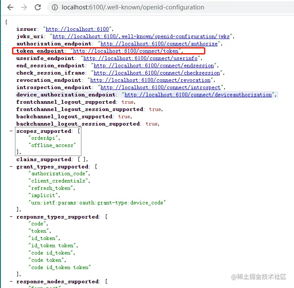Click the end_session_endpoint key name
The width and height of the screenshot is (294, 288).
(x=51, y=66)
